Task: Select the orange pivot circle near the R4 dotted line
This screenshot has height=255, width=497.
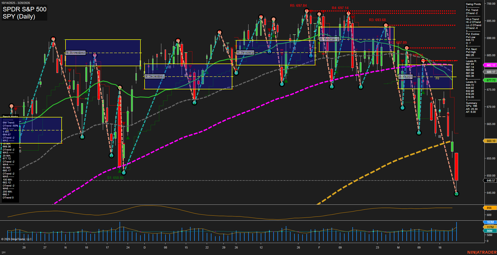Action: [x=348, y=13]
